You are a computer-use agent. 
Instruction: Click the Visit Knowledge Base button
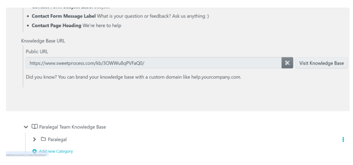click(322, 63)
